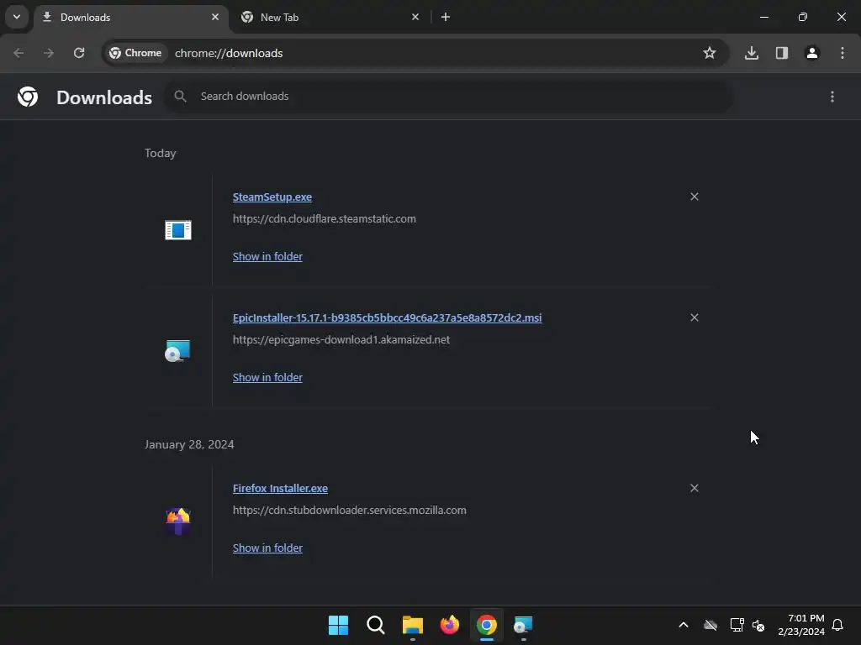Click the Firefox Installer file icon
861x645 pixels.
[x=178, y=522]
